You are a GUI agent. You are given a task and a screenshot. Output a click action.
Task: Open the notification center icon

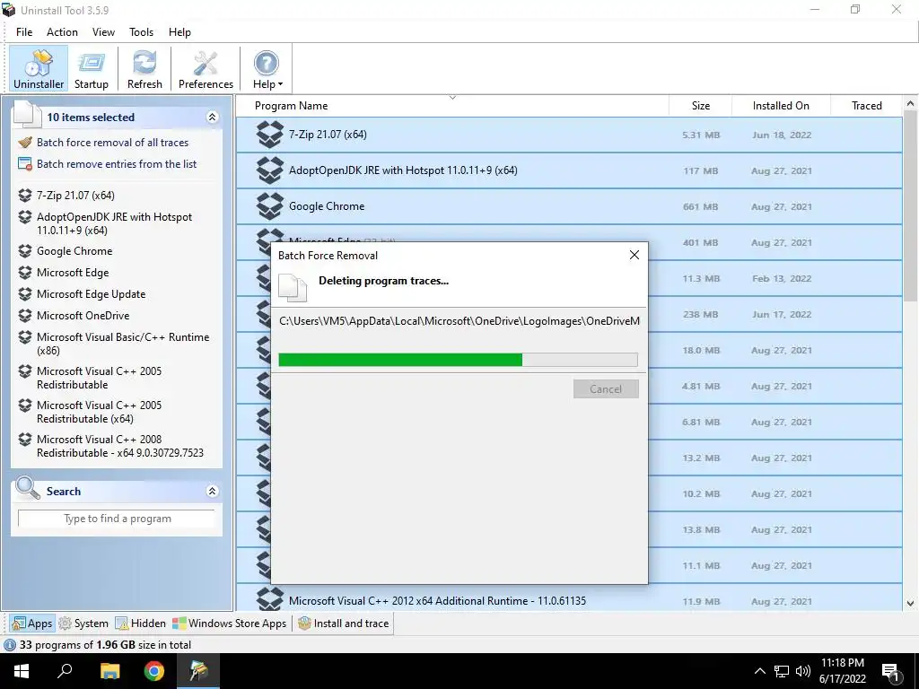click(891, 672)
